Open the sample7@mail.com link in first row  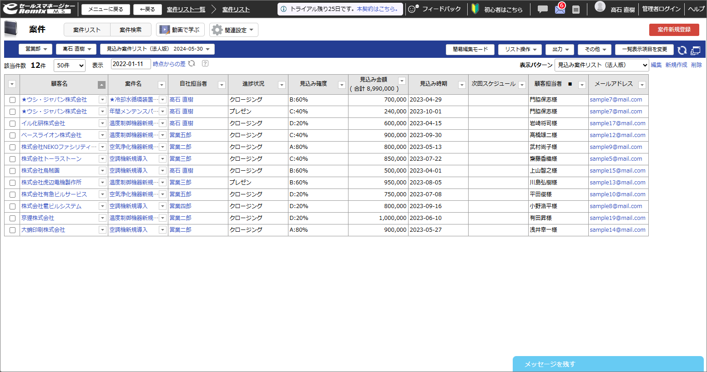[616, 100]
